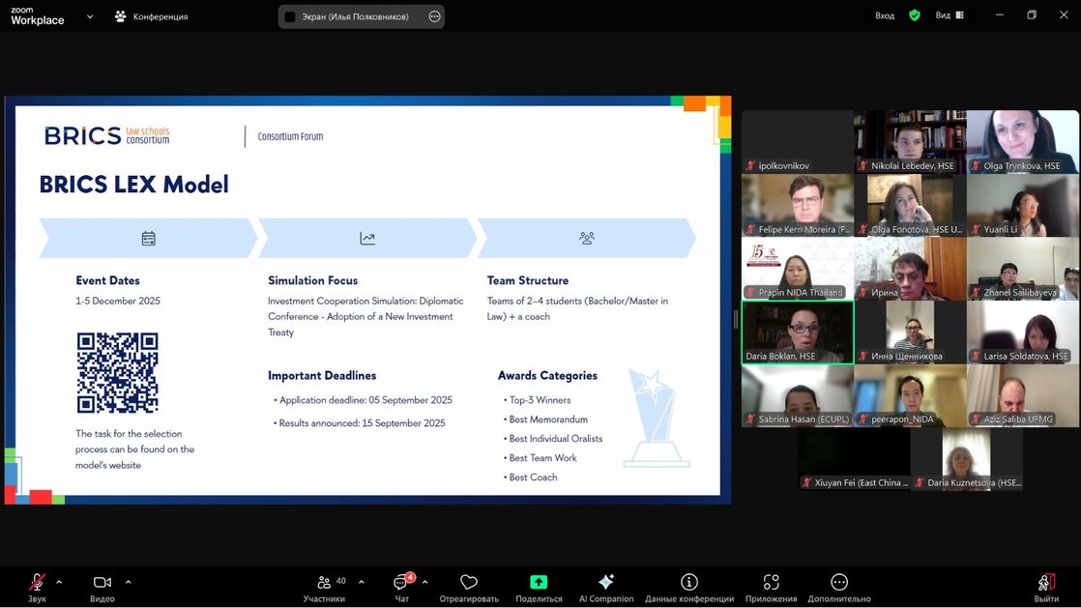Image resolution: width=1081 pixels, height=608 pixels.
Task: Click the 'Best Team Work' bullet
Action: pyautogui.click(x=542, y=458)
